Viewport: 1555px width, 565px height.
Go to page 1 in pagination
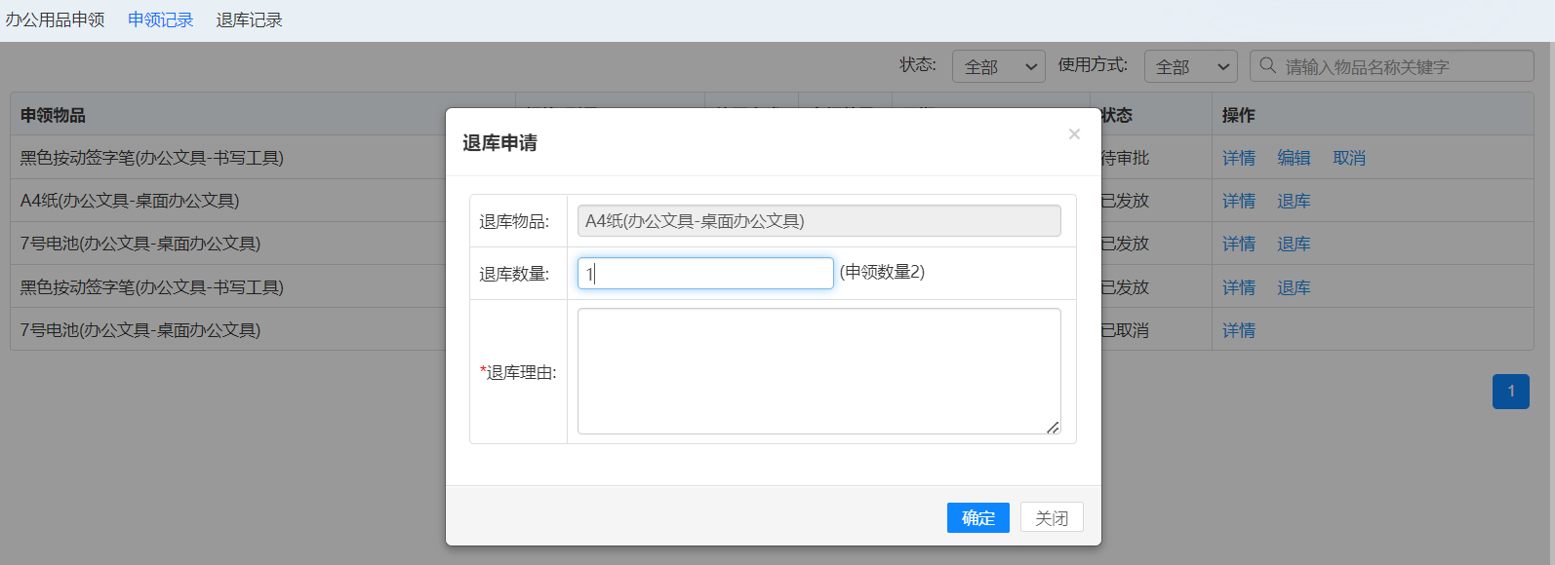(1510, 392)
